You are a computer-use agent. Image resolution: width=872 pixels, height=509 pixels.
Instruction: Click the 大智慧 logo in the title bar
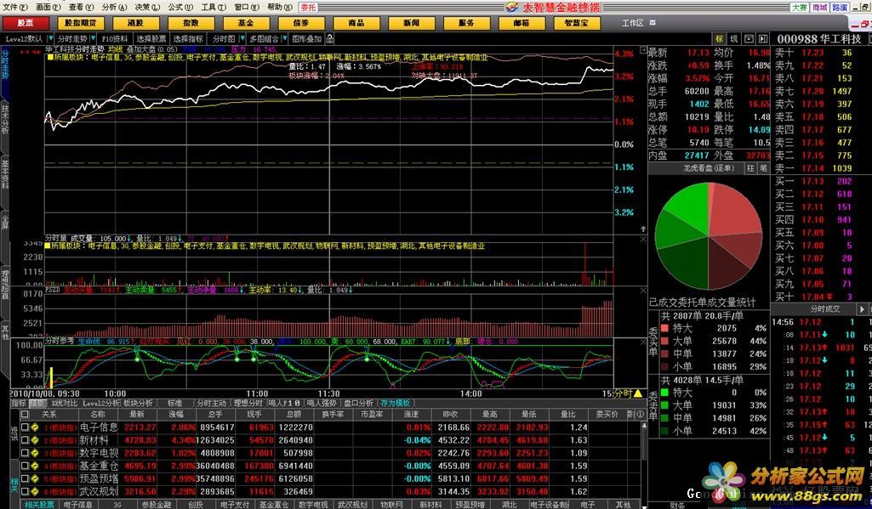pyautogui.click(x=511, y=8)
